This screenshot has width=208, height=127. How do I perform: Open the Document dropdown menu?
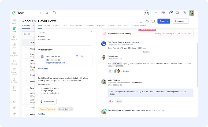(181, 21)
